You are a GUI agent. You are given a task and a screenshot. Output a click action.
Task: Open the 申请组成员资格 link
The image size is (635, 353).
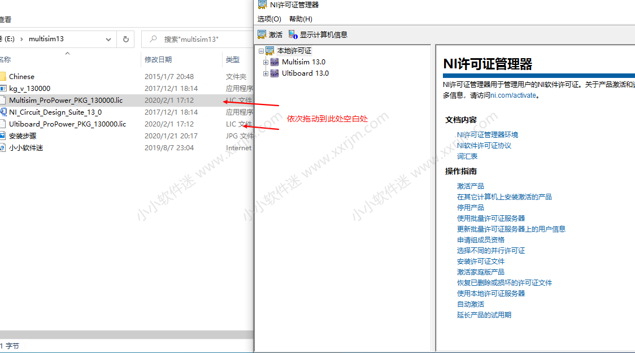(x=481, y=240)
